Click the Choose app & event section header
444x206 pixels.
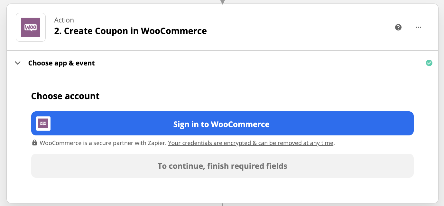(61, 63)
